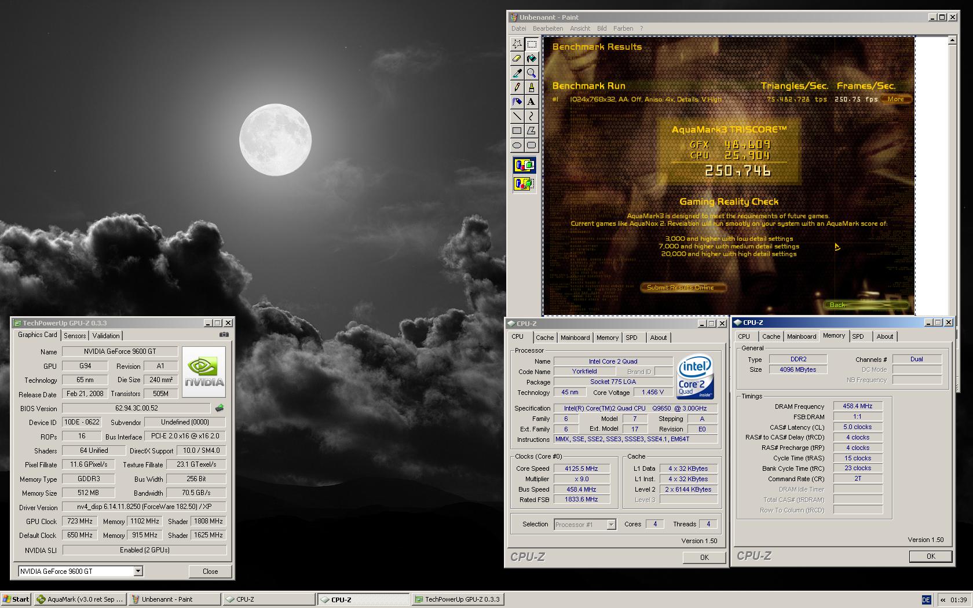
Task: Click the BIOS save chip icon in GPU-Z
Action: 220,408
